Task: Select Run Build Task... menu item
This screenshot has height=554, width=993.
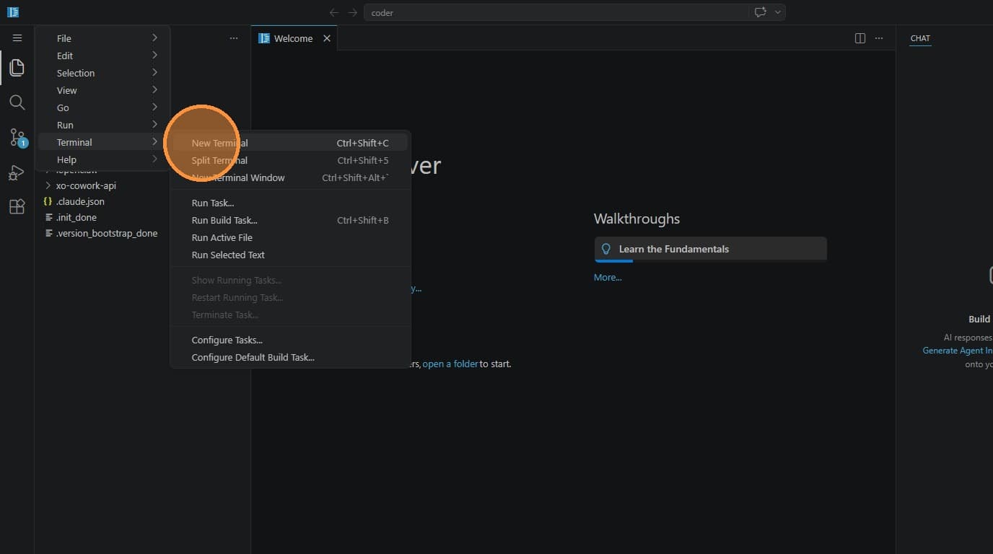Action: point(290,220)
